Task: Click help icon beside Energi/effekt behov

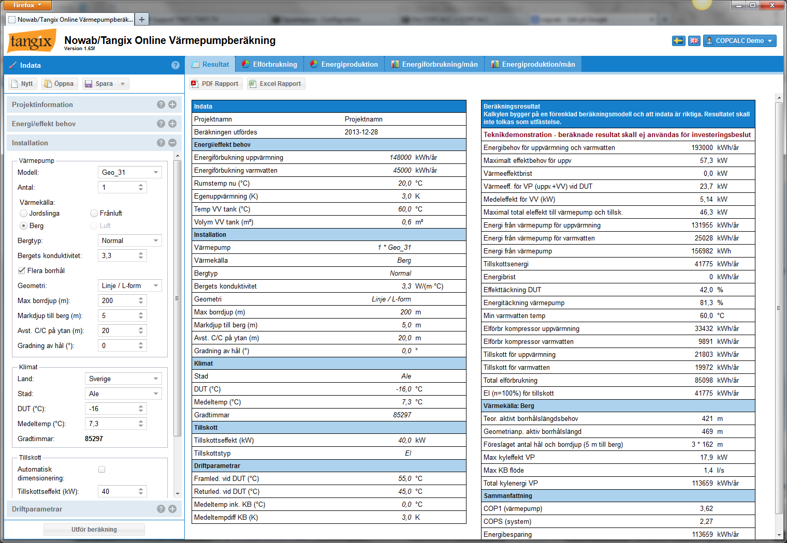Action: click(161, 124)
